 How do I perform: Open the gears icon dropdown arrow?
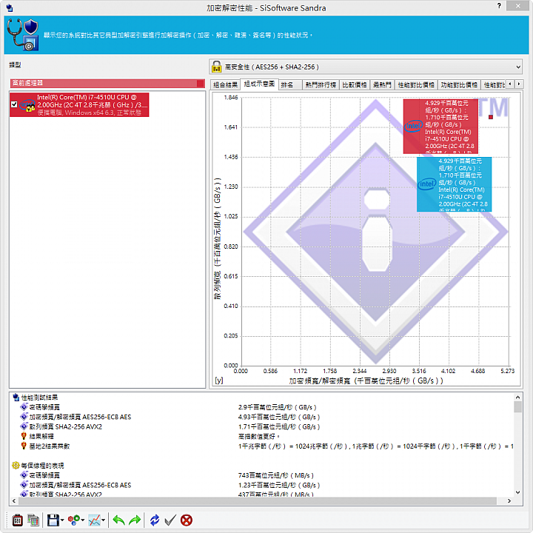tap(83, 520)
